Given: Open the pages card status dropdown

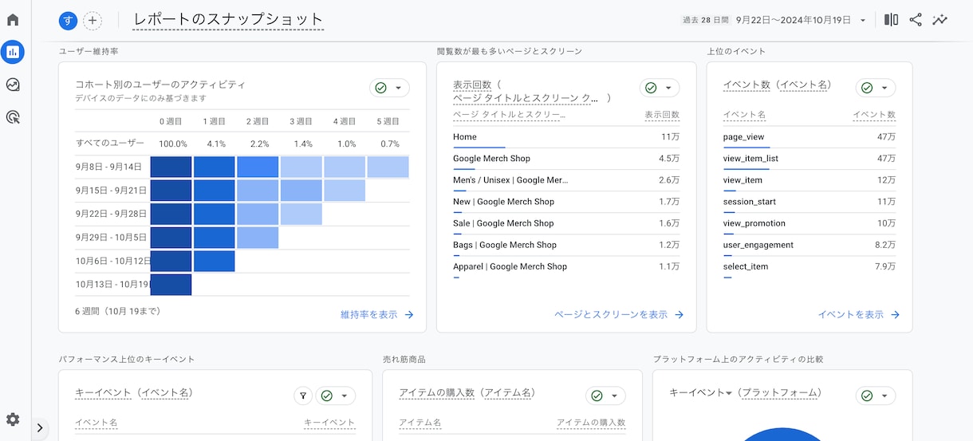Looking at the screenshot, I should coord(660,88).
